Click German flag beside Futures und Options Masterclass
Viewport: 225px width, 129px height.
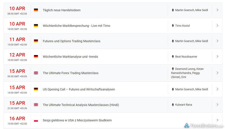[x=36, y=41]
